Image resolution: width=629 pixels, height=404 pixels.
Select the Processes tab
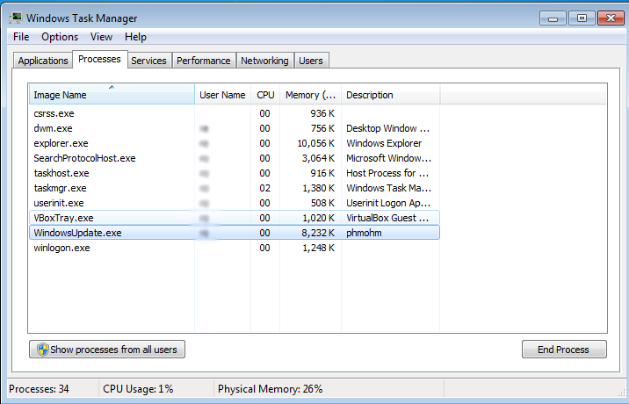click(x=99, y=59)
